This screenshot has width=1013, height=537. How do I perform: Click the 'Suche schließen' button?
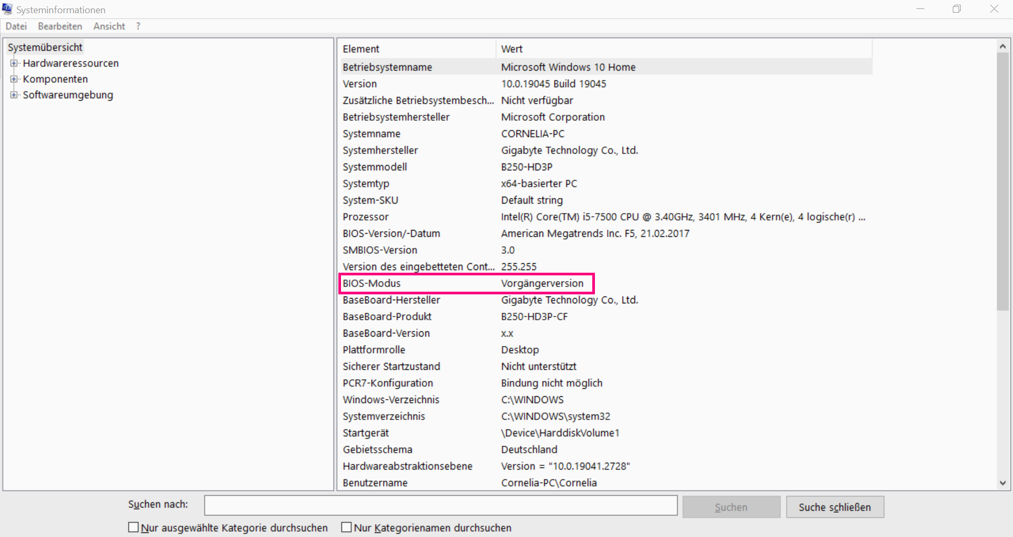click(x=835, y=507)
